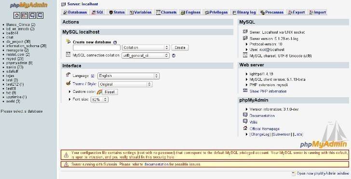The height and width of the screenshot is (179, 351).
Task: Select the tejas database
Action: (x=10, y=76)
